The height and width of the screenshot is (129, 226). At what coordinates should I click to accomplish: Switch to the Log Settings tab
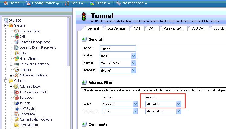[116, 28]
